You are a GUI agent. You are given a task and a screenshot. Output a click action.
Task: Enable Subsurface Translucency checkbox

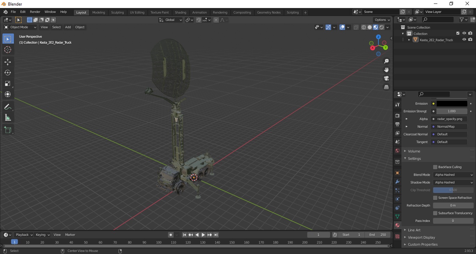pyautogui.click(x=435, y=213)
